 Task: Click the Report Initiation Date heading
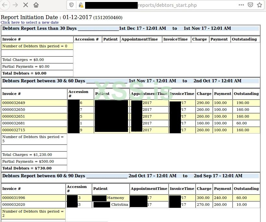(61, 17)
